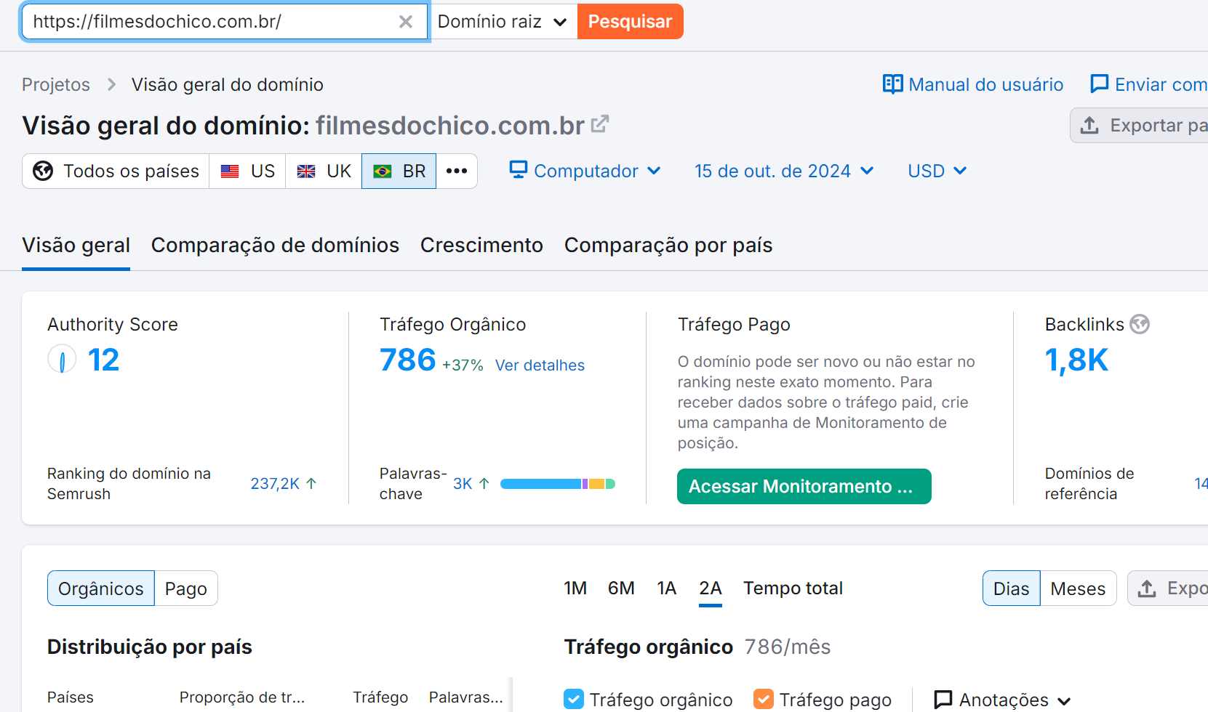Set chart range to 1M
The width and height of the screenshot is (1208, 712).
[575, 588]
